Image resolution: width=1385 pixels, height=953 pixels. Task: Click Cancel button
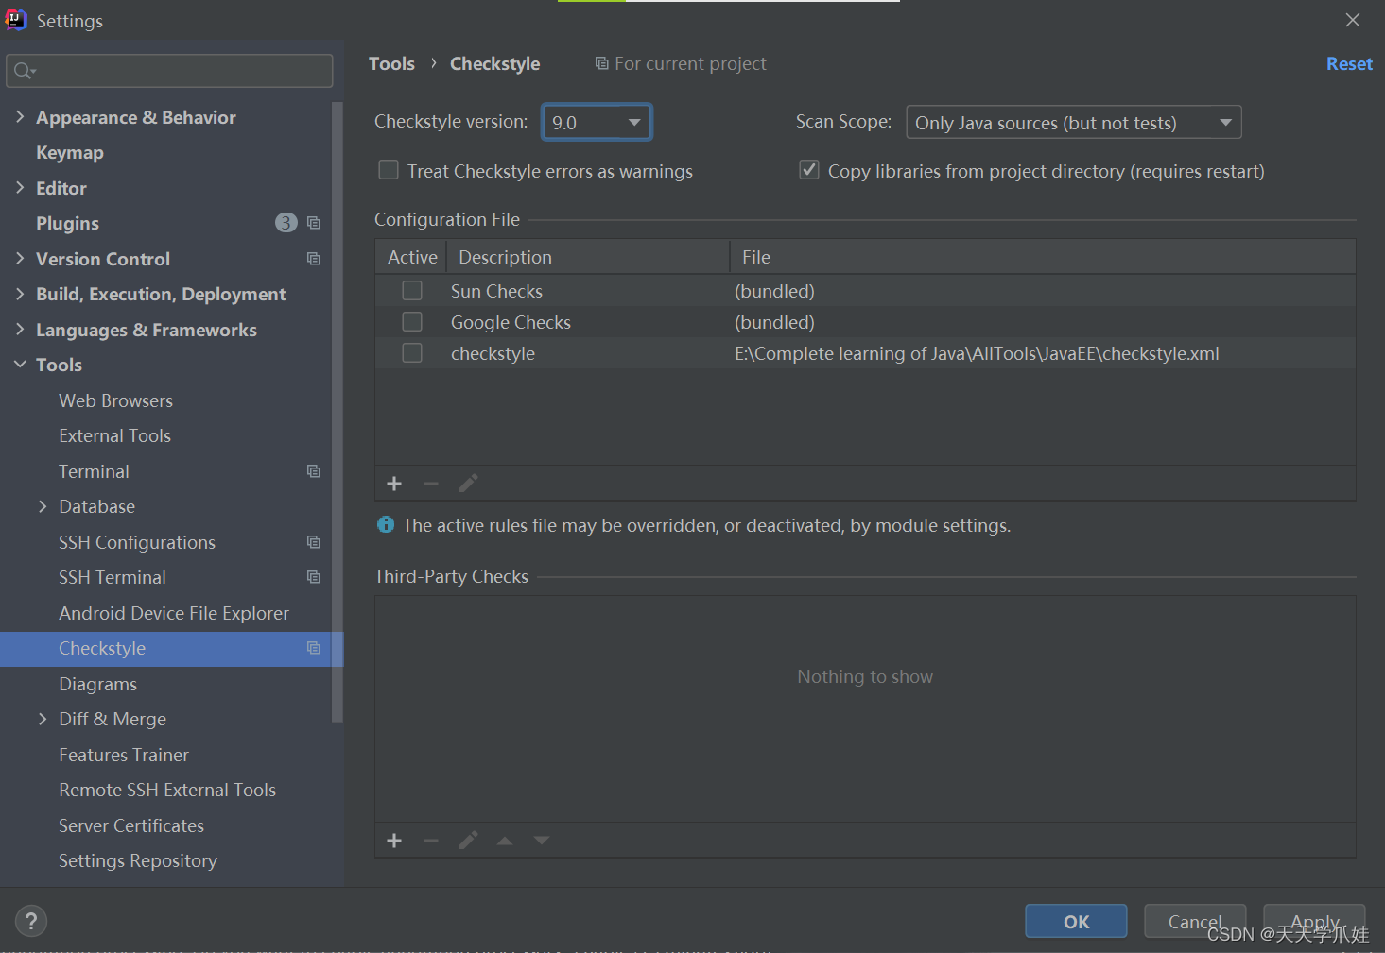click(1195, 921)
